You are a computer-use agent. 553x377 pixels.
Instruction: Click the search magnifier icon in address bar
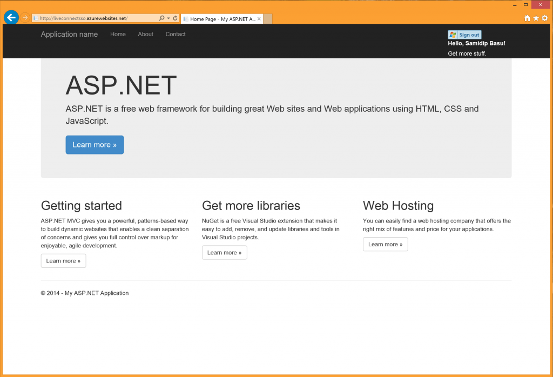point(161,18)
